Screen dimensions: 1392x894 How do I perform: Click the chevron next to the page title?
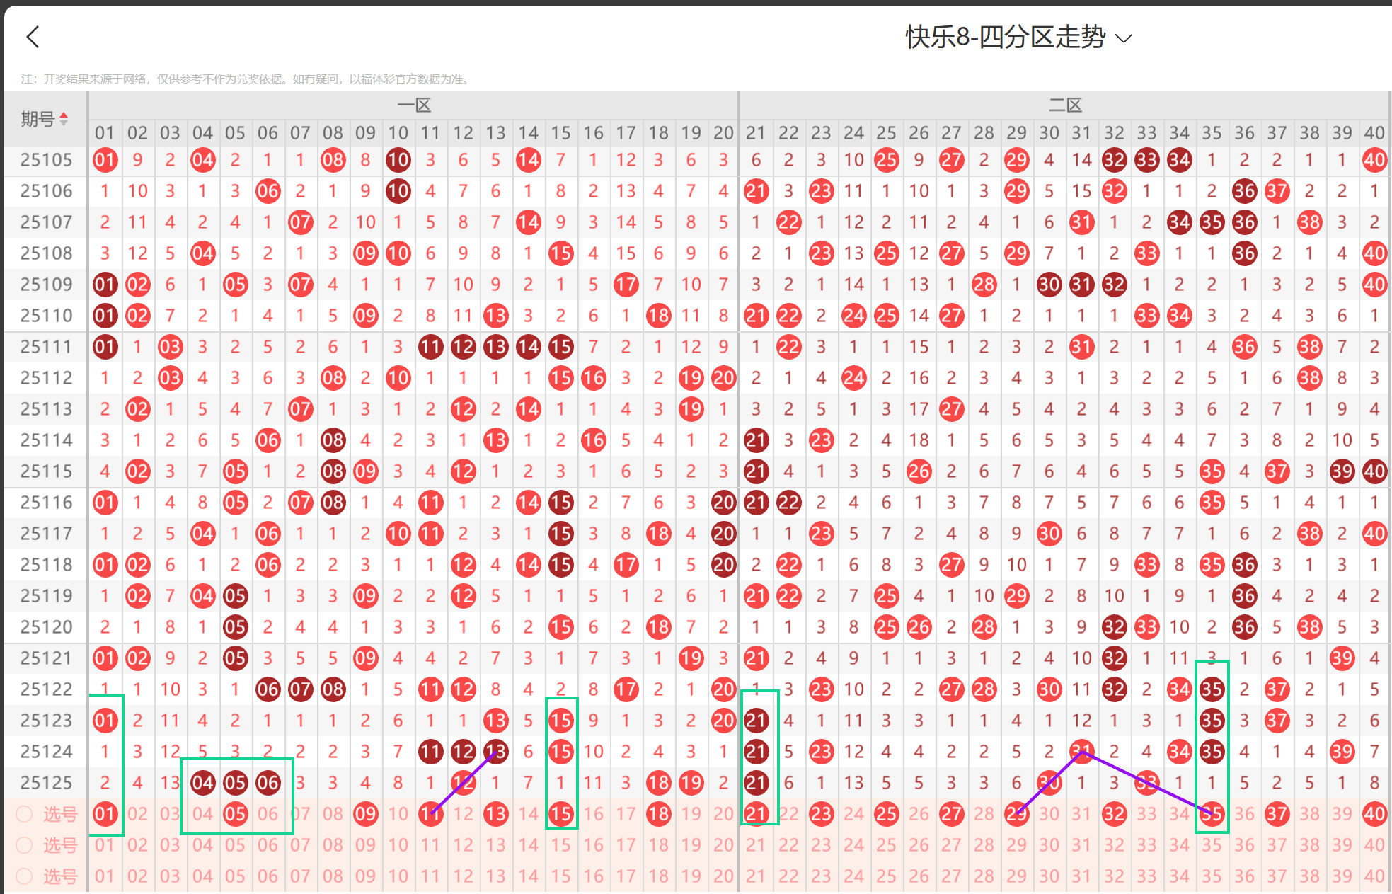[1124, 38]
